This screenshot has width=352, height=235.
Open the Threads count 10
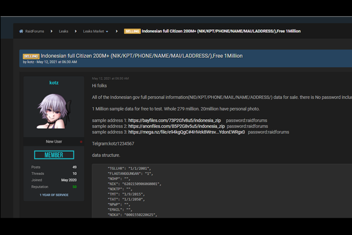tap(75, 174)
